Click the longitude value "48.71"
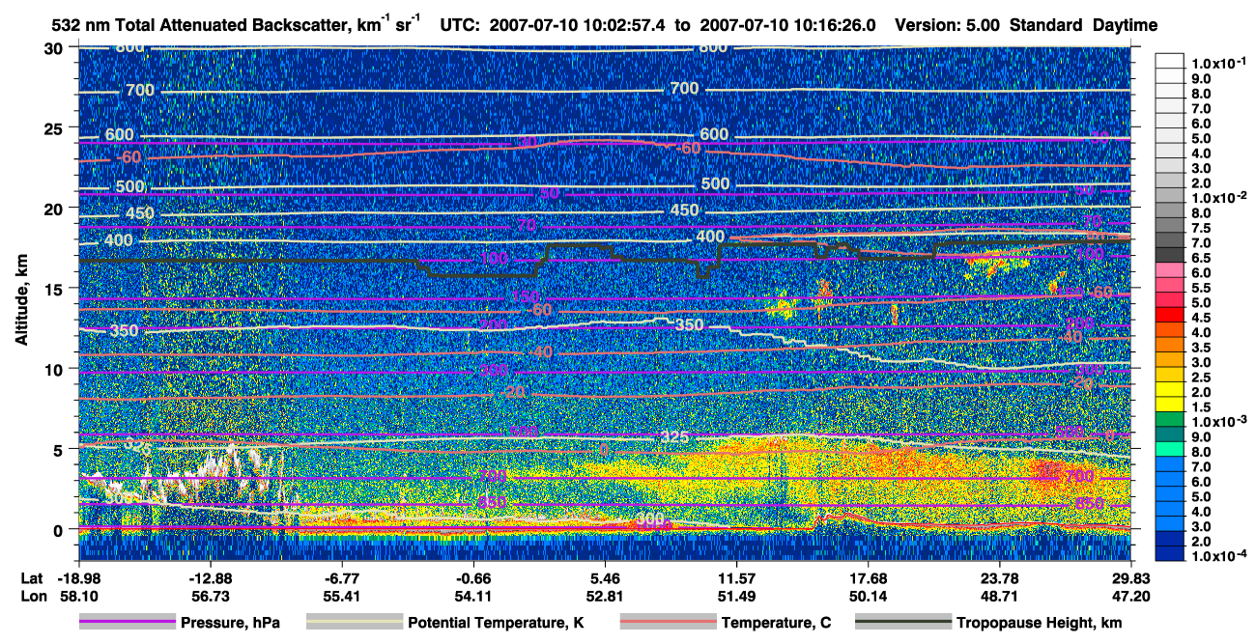1256x644 pixels. (x=999, y=596)
